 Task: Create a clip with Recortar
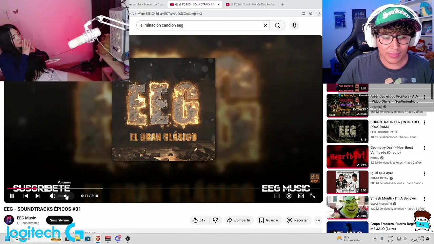297,220
